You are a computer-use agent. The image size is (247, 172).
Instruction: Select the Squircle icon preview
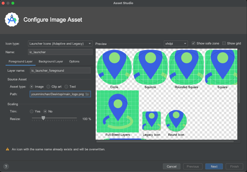click(150, 67)
